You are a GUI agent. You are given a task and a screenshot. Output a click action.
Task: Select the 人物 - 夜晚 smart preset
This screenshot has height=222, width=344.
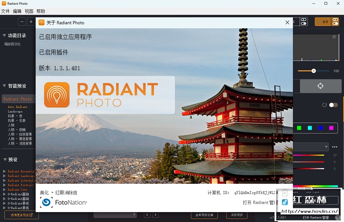pos(17,130)
